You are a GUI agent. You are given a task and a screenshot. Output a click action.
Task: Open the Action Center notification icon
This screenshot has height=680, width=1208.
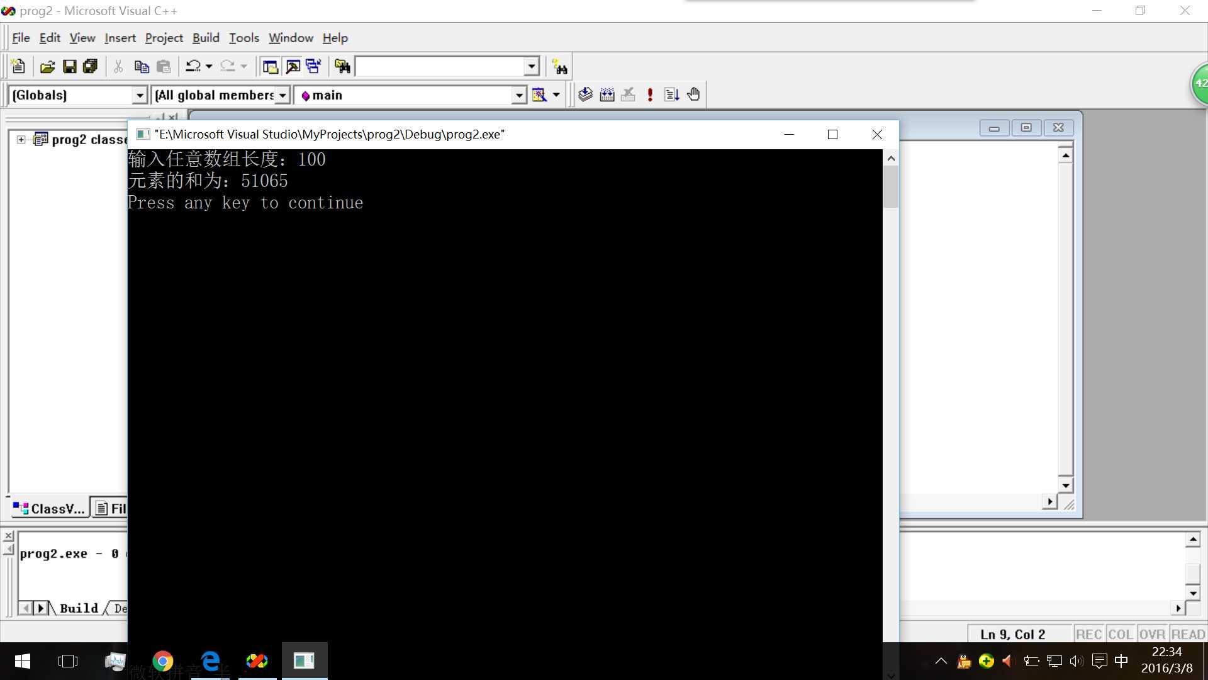coord(1100,661)
